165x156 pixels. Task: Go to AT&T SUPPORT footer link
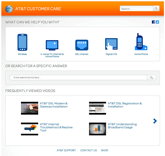coord(66,150)
